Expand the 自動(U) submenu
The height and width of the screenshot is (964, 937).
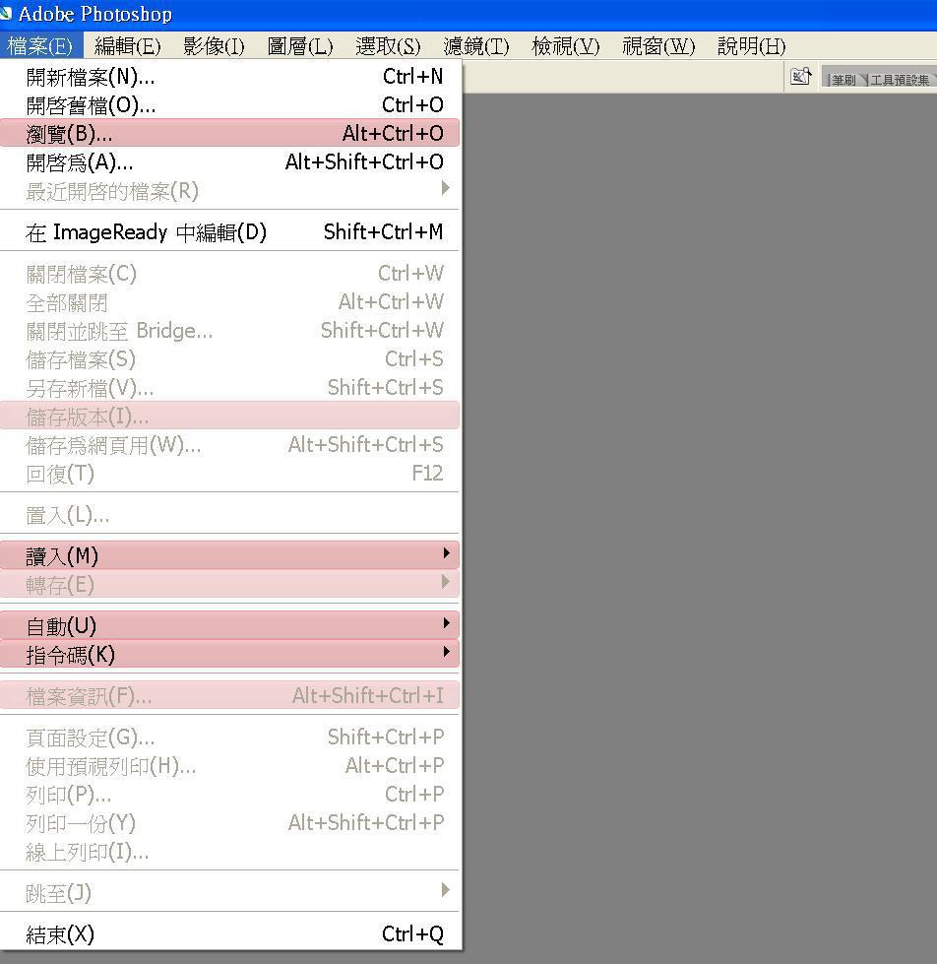pyautogui.click(x=229, y=626)
